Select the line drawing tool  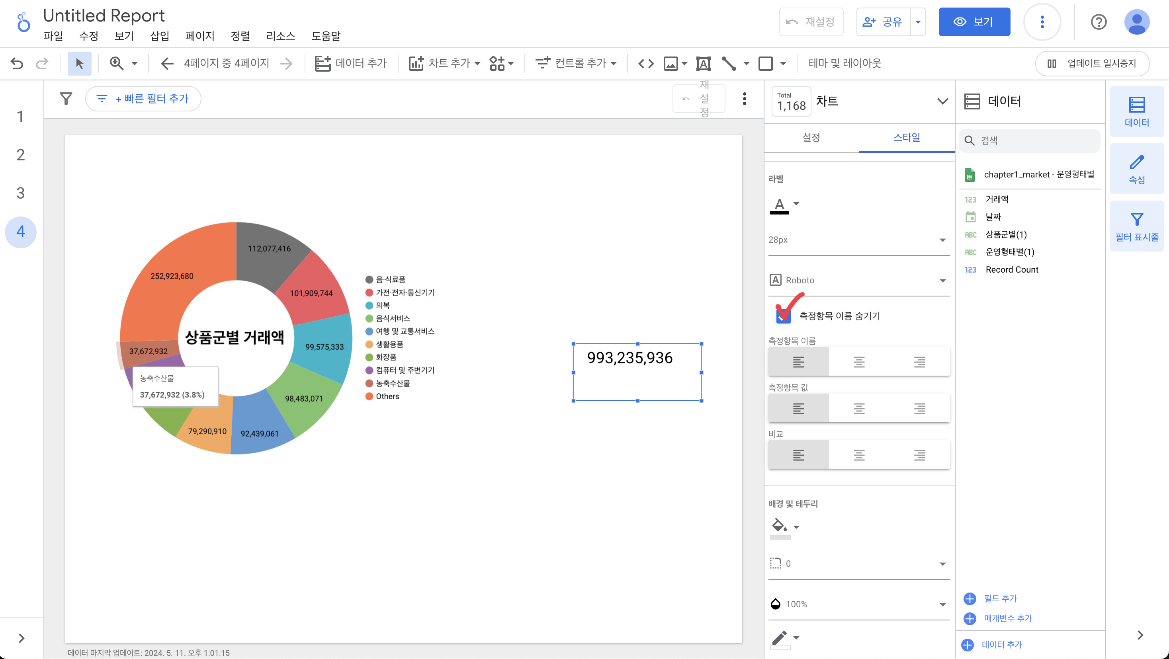point(729,64)
